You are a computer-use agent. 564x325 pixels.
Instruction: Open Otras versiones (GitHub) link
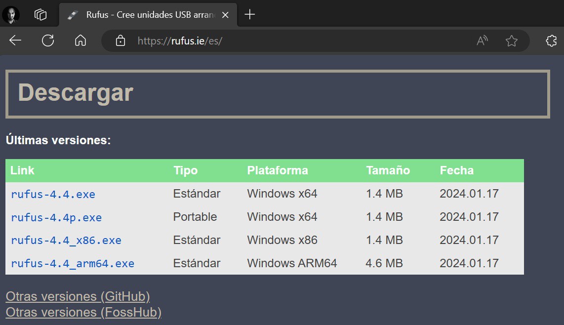78,296
